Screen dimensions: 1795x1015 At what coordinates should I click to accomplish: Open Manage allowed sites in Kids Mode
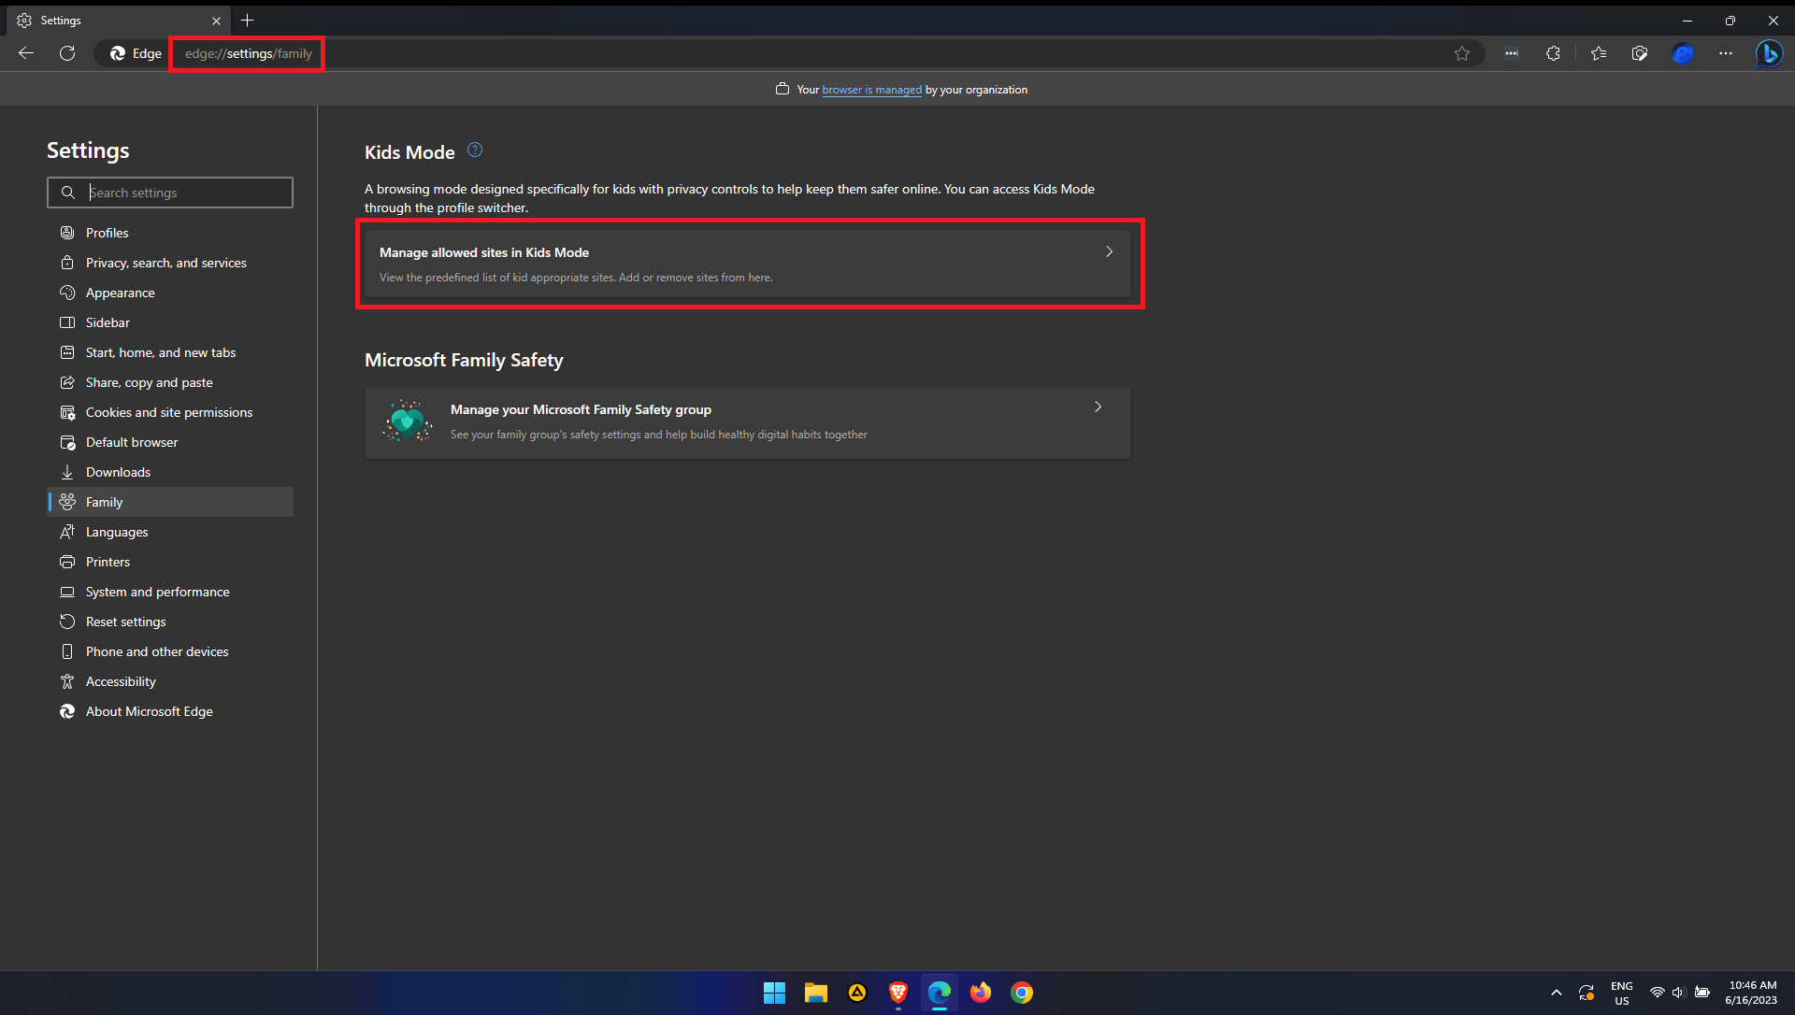[x=748, y=264]
